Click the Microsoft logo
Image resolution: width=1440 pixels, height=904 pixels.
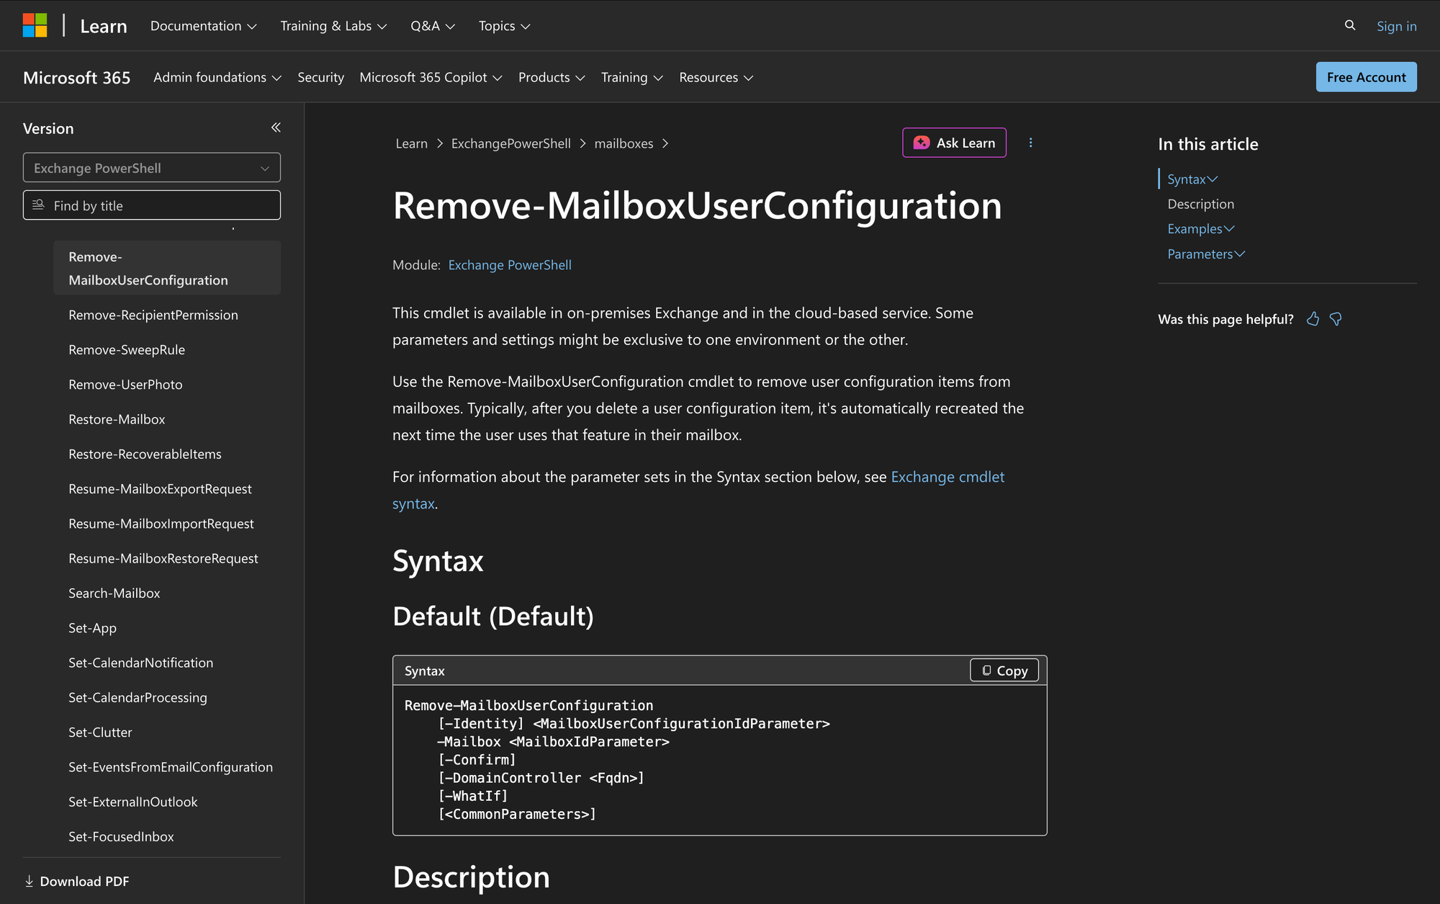pos(35,25)
